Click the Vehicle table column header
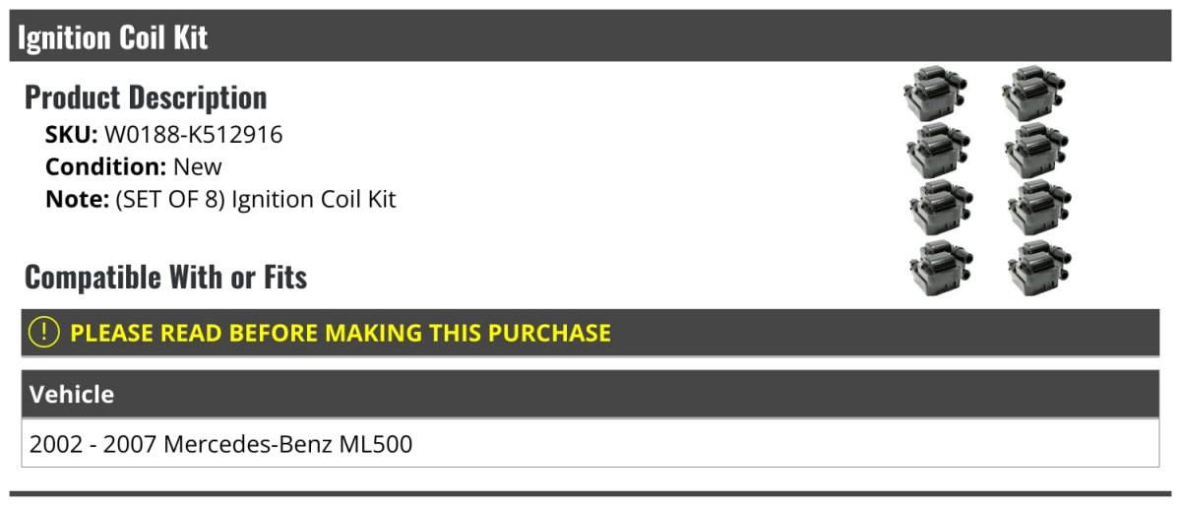This screenshot has width=1181, height=506. coord(72,395)
